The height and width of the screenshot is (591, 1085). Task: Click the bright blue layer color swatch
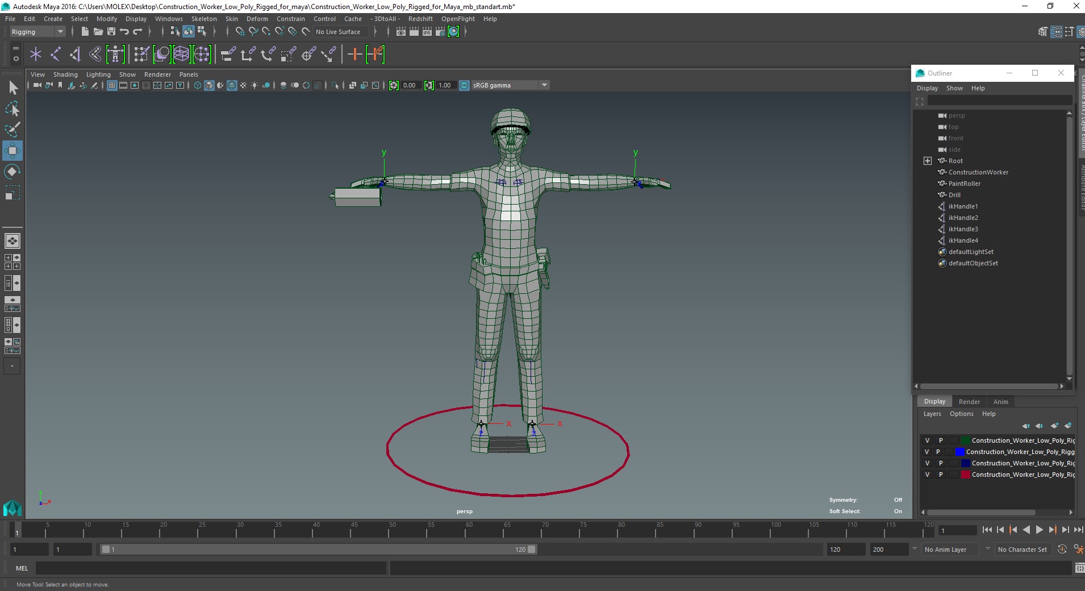click(x=959, y=452)
